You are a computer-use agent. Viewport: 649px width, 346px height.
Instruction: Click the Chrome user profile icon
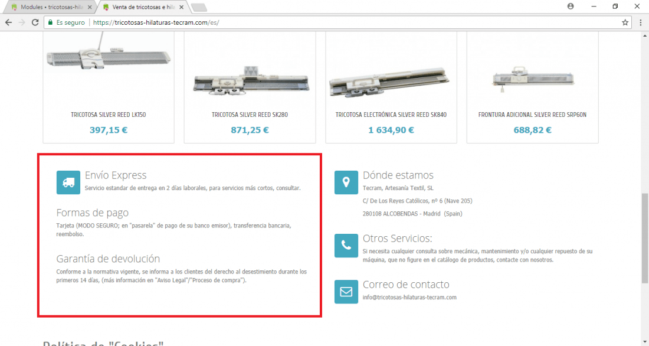(571, 6)
